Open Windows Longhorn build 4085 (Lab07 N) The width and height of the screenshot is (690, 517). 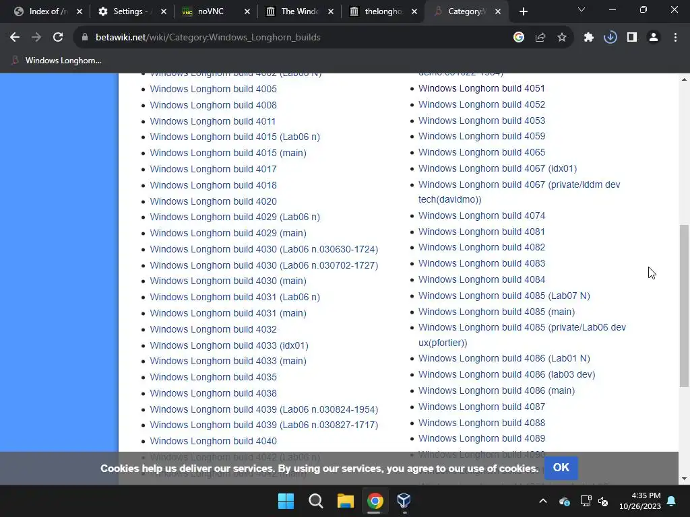pyautogui.click(x=504, y=296)
